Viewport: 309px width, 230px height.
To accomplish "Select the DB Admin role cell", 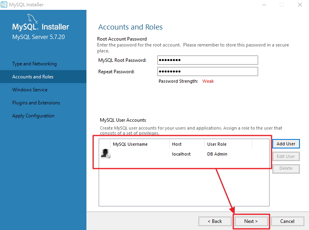I will coord(217,154).
